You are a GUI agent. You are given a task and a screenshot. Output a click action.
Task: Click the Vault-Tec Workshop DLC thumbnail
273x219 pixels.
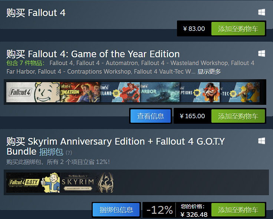pyautogui.click(x=240, y=92)
